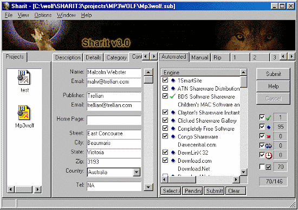Click the red clock status icon
The image size is (298, 210).
tap(269, 156)
